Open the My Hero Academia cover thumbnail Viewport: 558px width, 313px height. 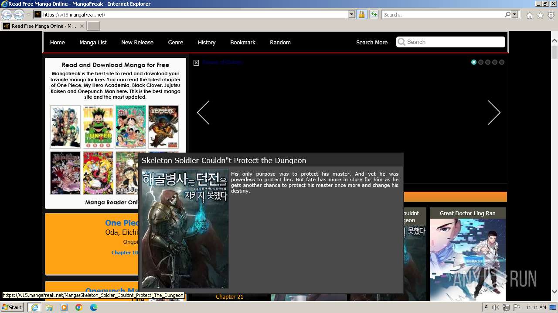65,127
